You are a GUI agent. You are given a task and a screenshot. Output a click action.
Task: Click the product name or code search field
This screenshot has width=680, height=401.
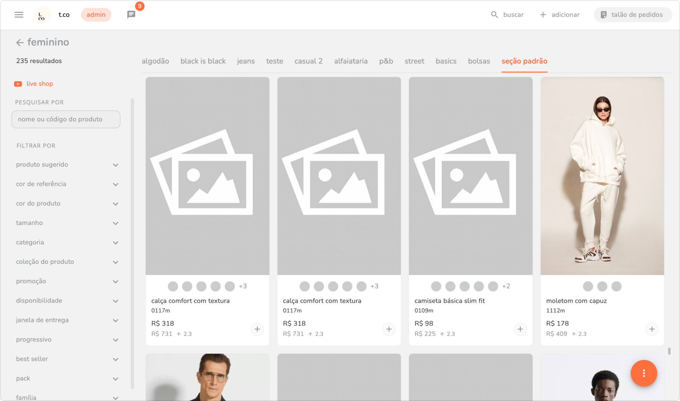(x=66, y=119)
